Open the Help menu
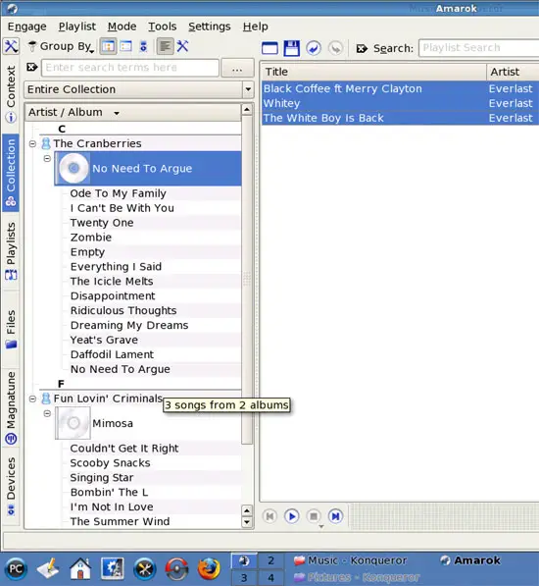Viewport: 539px width, 586px height. pos(256,27)
